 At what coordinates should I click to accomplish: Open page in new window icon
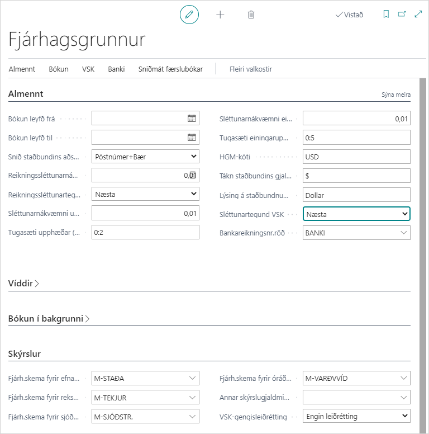click(x=402, y=15)
